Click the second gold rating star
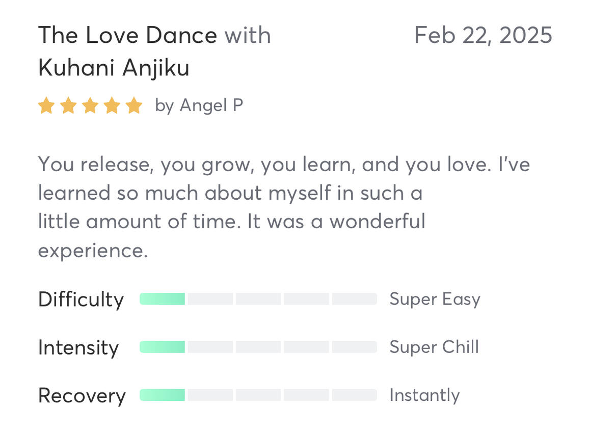The width and height of the screenshot is (590, 434). click(x=68, y=106)
